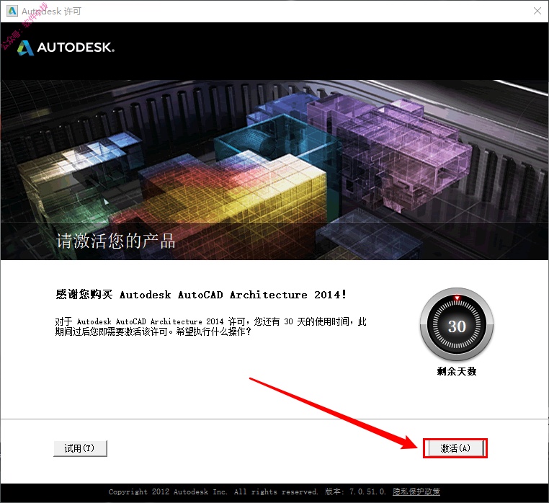Click the 30-day countdown dial
The width and height of the screenshot is (549, 503).
457,325
